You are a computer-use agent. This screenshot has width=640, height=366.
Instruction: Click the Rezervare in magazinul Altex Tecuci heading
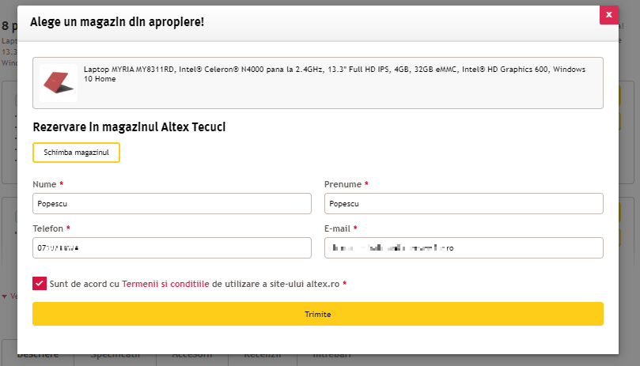[129, 127]
